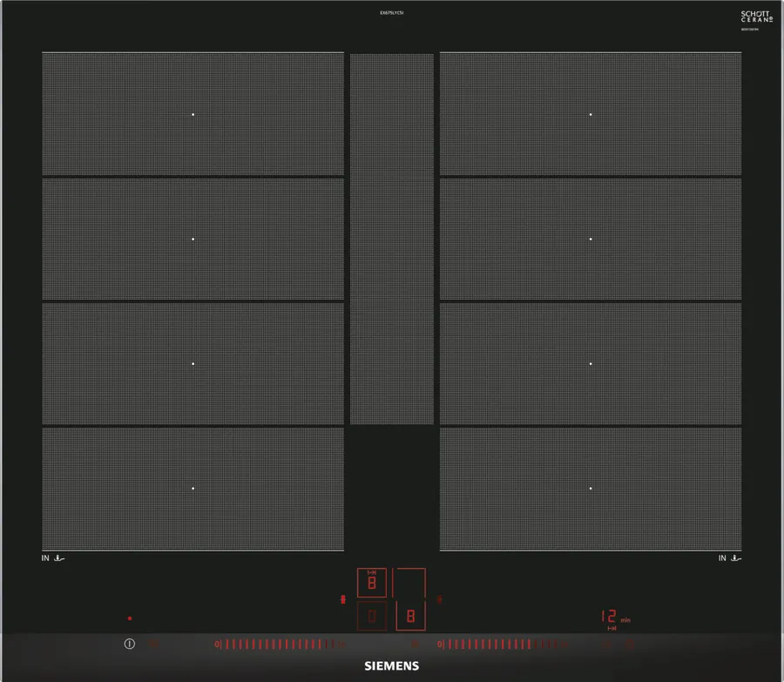
Task: Touch the third right cooking zone from top
Action: 591,363
